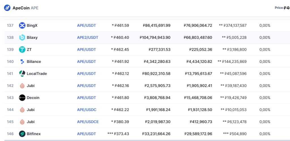290x141 pixels.
Task: Click the ApeCoin logo in the header
Action: coord(7,8)
